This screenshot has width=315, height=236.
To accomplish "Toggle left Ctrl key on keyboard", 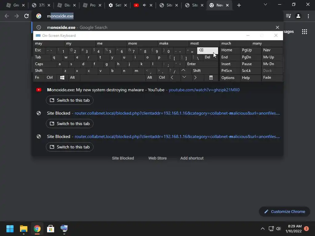I will pyautogui.click(x=51, y=77).
